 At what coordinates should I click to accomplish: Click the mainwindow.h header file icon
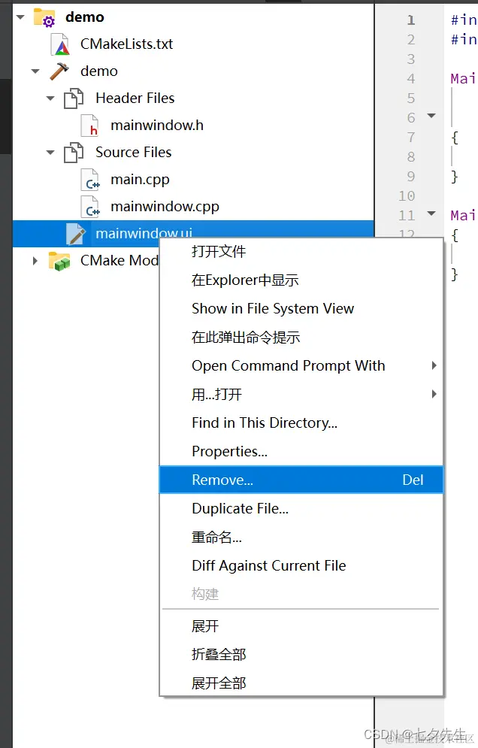pyautogui.click(x=89, y=126)
